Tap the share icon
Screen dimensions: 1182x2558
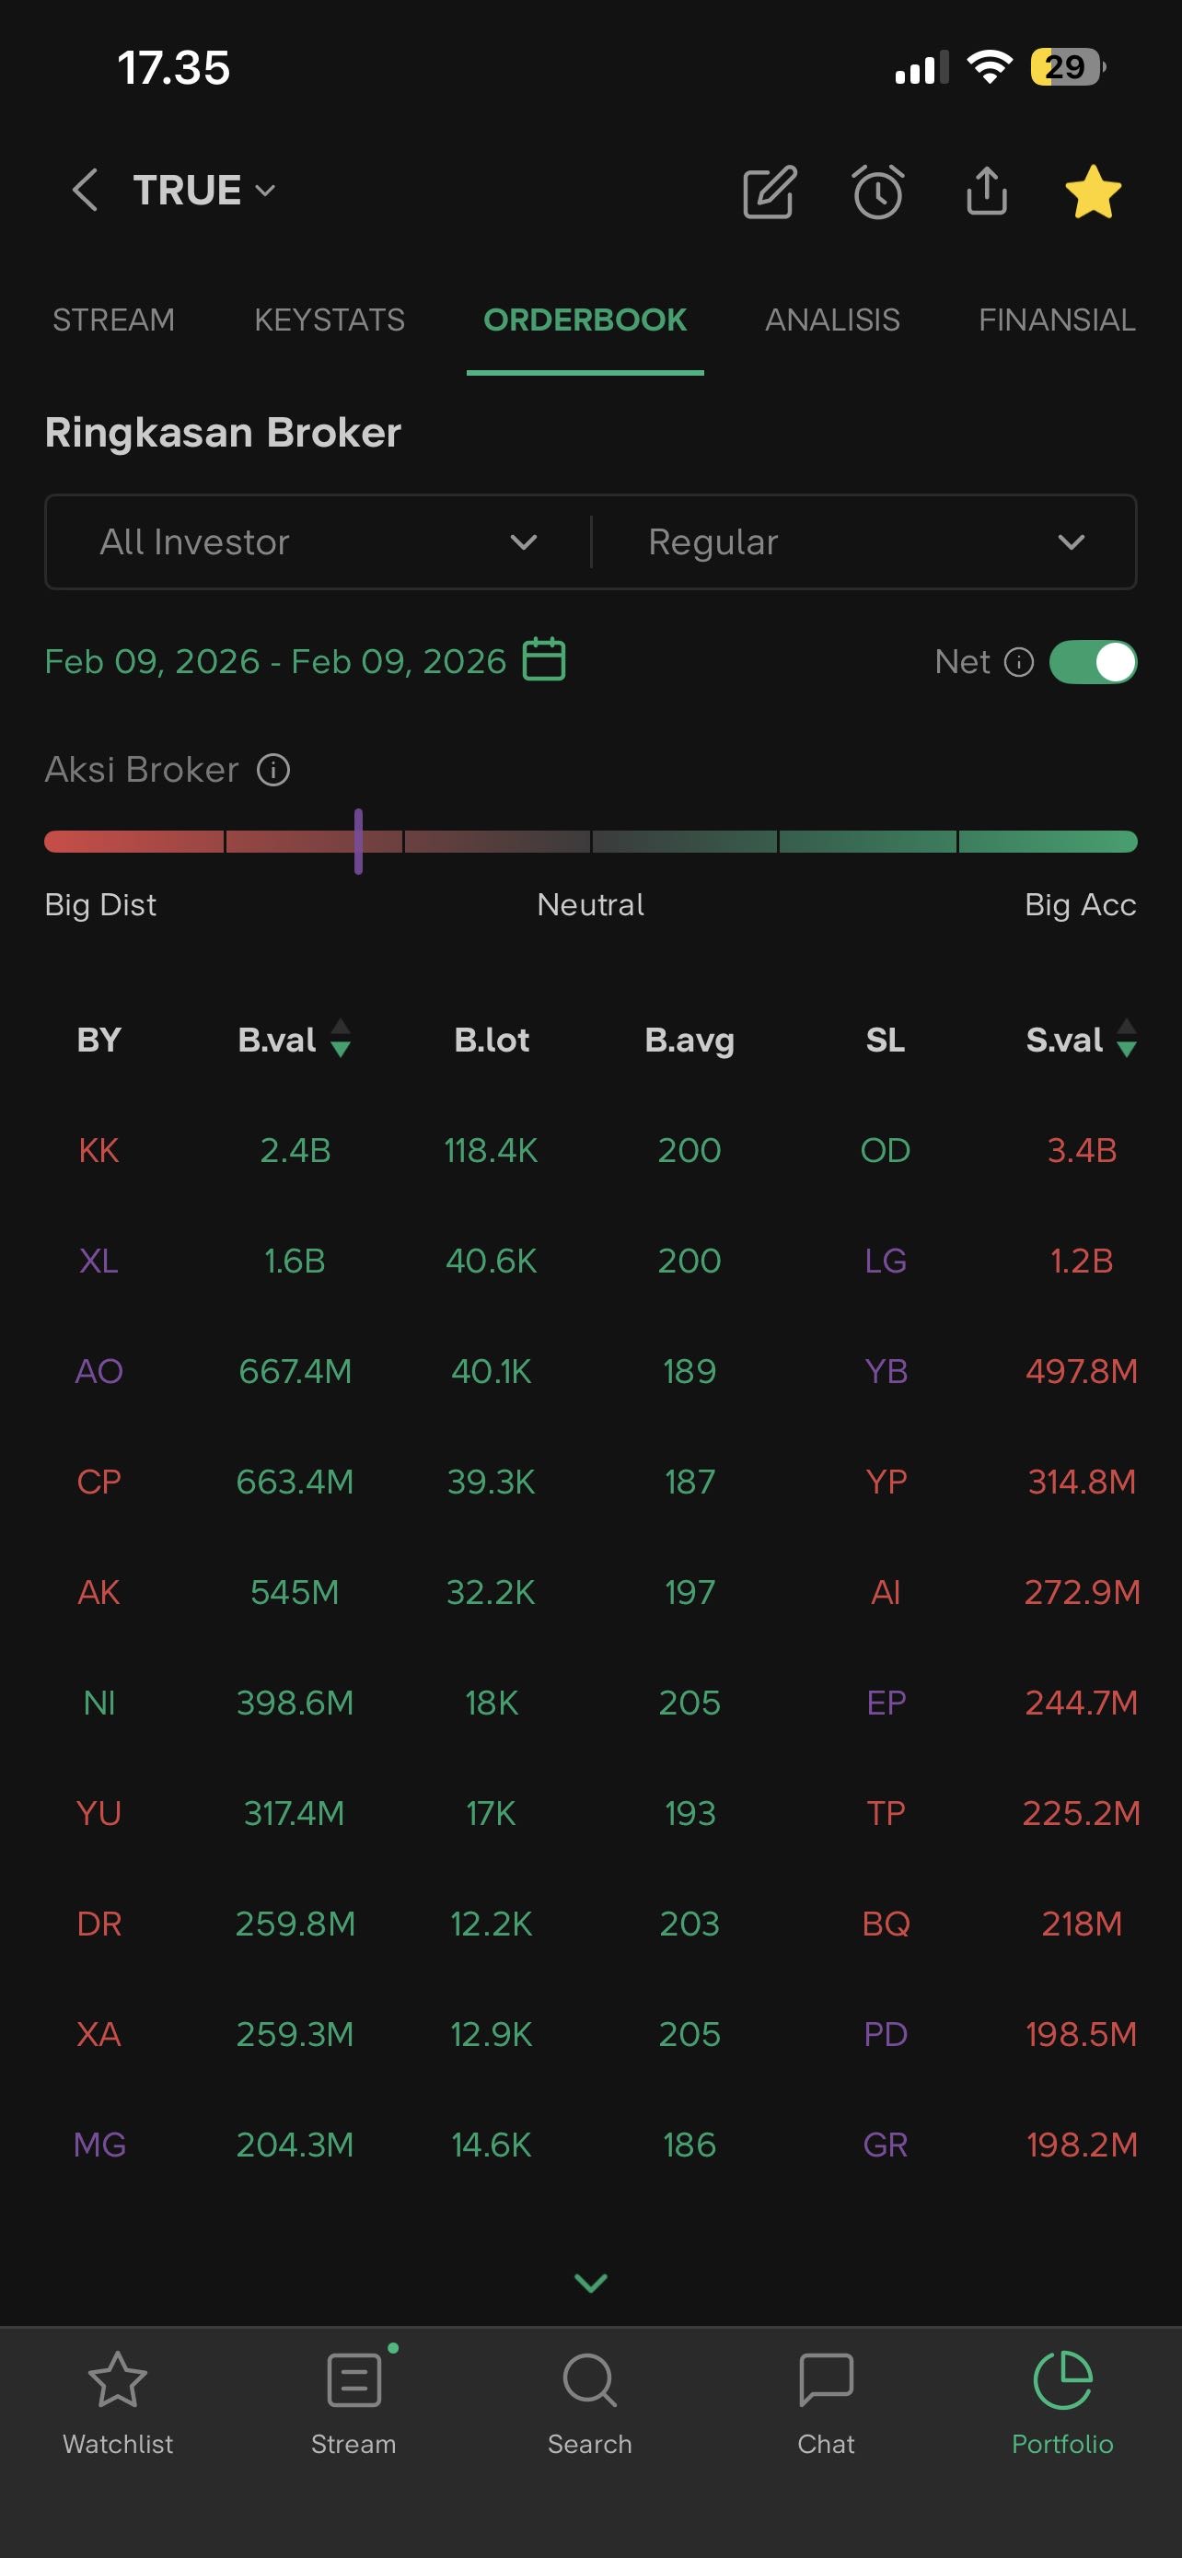986,191
